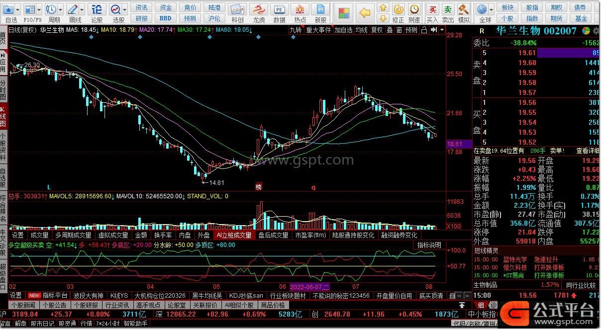
Task: Expand the 周期 period dropdown arrow
Action: (x=60, y=9)
